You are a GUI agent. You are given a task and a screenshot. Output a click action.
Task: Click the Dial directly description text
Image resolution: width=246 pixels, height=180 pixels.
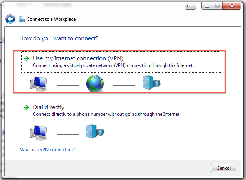click(106, 114)
